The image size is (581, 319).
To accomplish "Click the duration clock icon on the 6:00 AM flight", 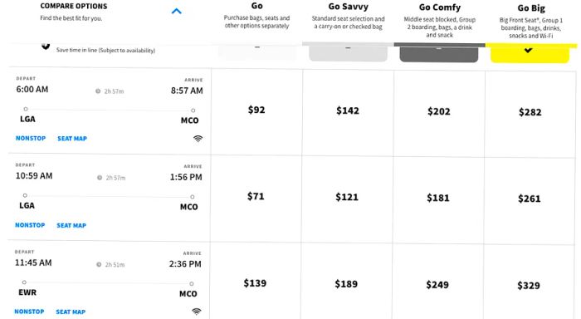I will 98,91.
